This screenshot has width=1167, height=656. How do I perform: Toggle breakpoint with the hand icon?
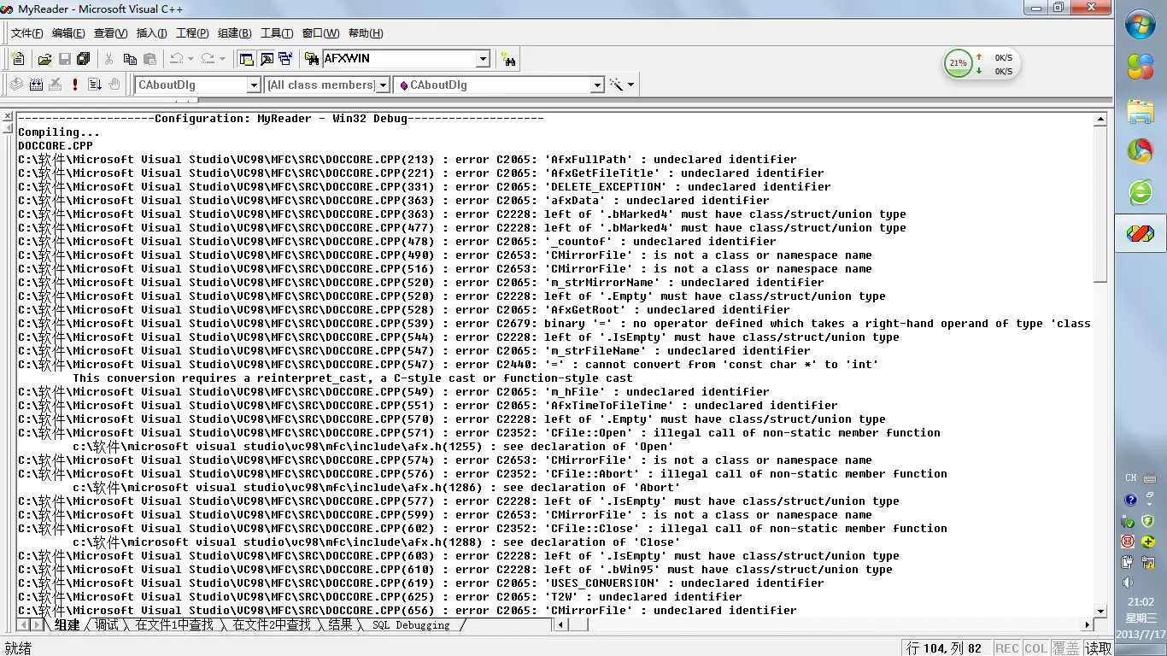pyautogui.click(x=114, y=85)
